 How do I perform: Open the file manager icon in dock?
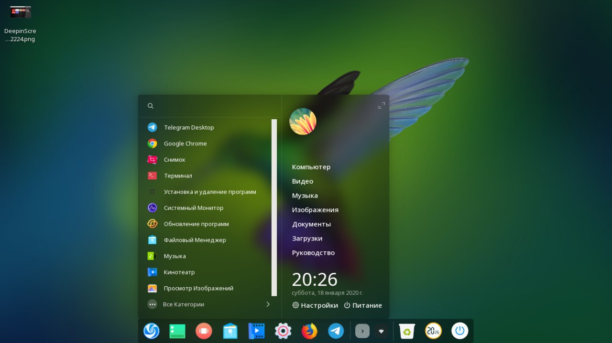pos(230,331)
